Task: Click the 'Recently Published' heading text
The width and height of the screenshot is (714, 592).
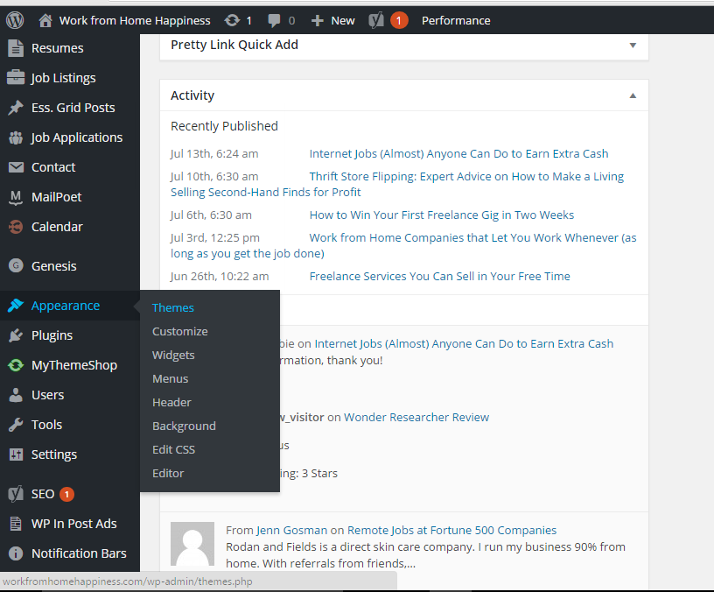Action: [224, 126]
